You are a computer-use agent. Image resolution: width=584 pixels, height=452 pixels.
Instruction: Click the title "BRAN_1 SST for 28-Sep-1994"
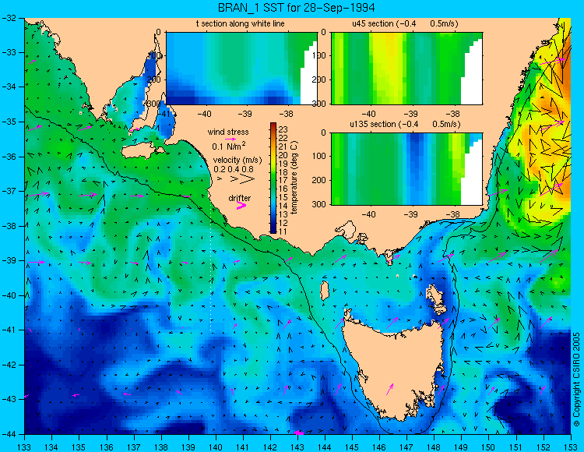click(x=296, y=8)
